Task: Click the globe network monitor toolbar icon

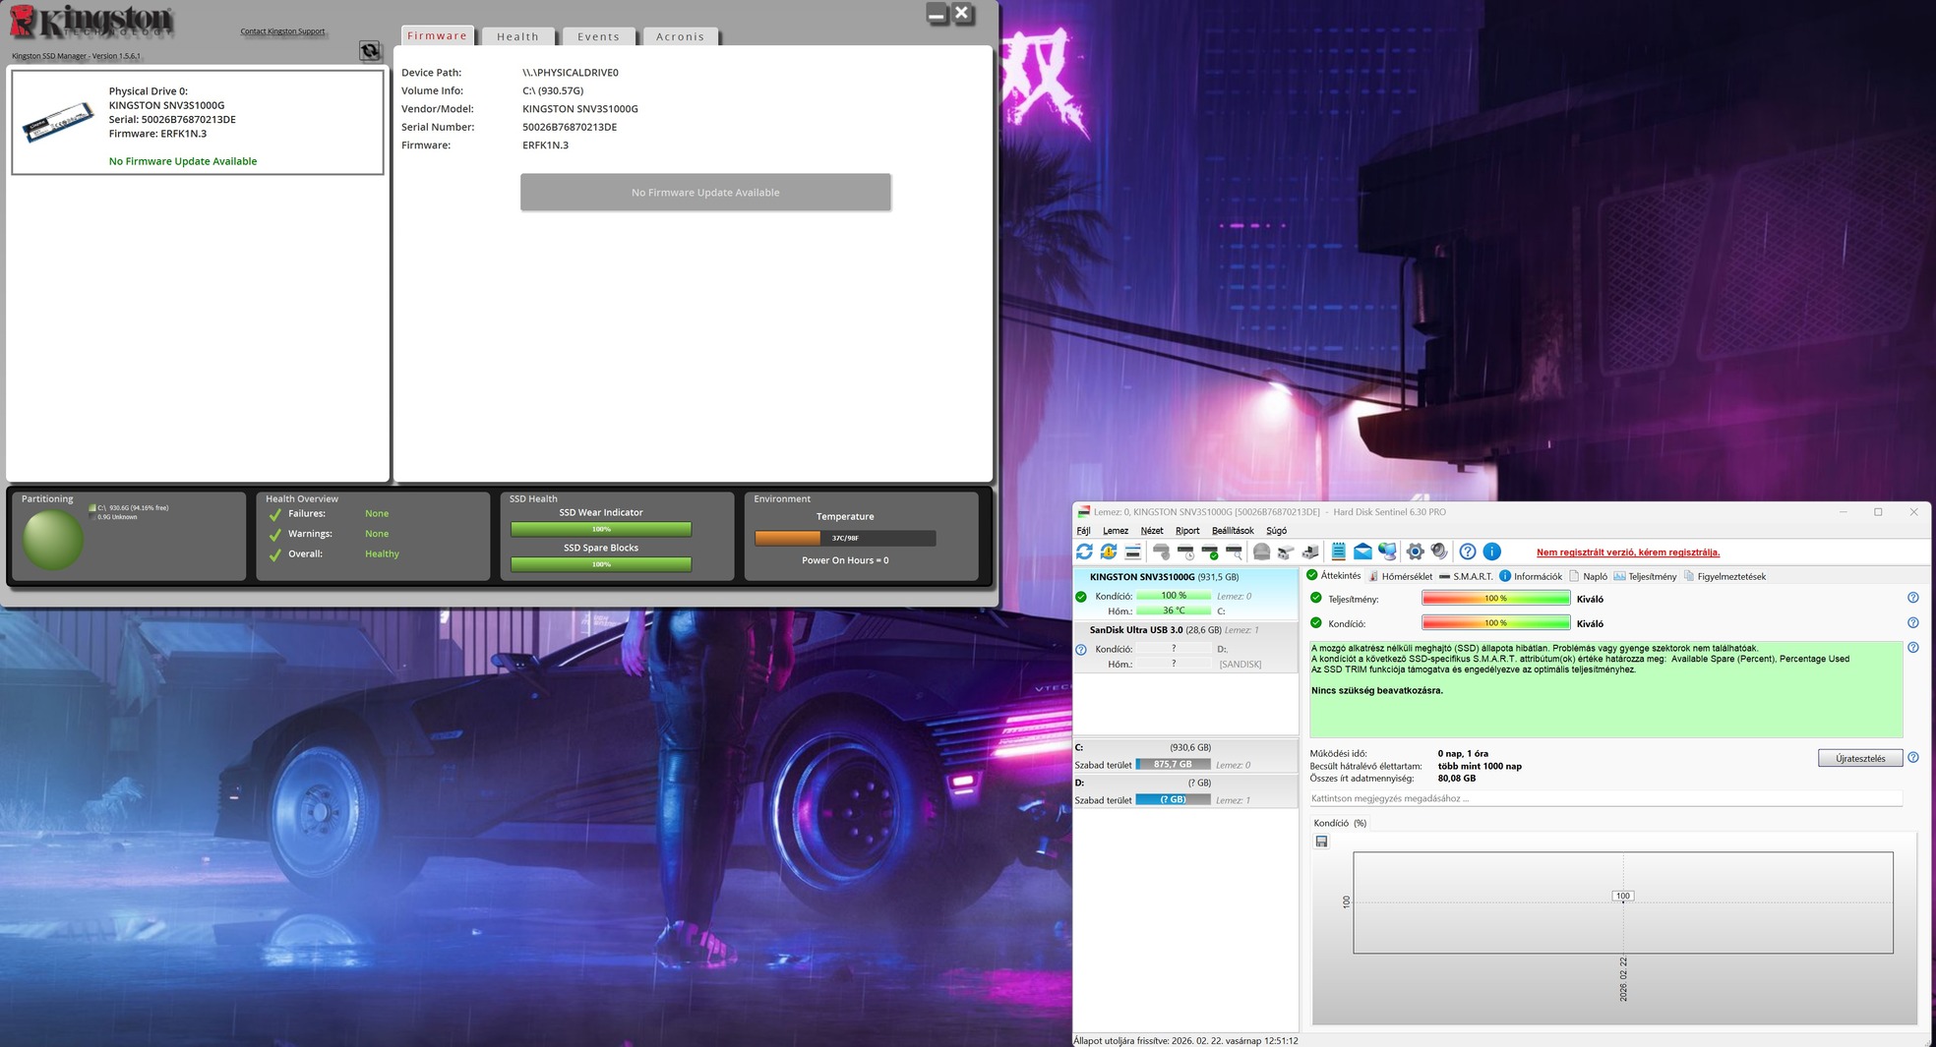Action: (1387, 552)
